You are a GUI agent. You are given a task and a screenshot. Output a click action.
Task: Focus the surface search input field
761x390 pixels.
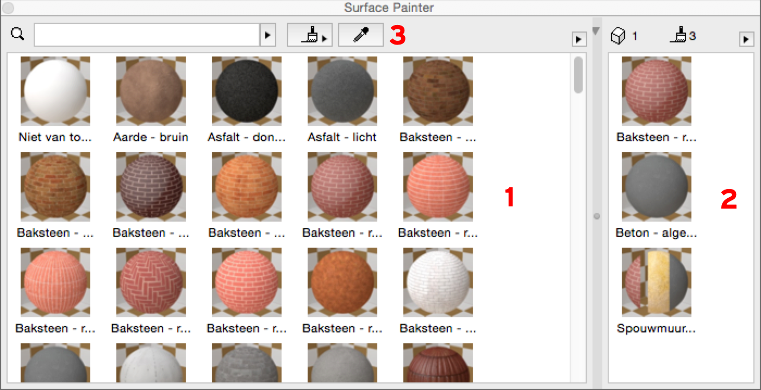[x=147, y=35]
